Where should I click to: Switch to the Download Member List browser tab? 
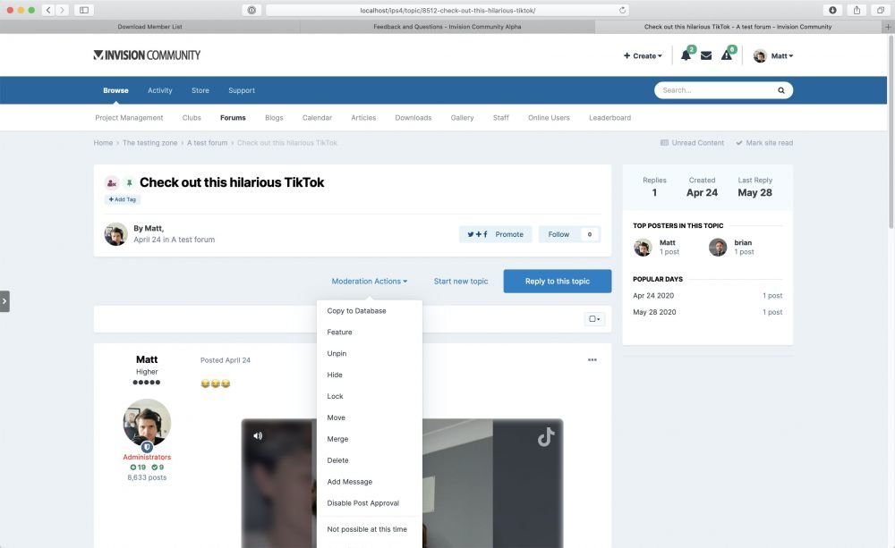[x=149, y=26]
